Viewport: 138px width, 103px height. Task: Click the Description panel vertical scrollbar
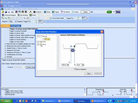click(x=85, y=92)
